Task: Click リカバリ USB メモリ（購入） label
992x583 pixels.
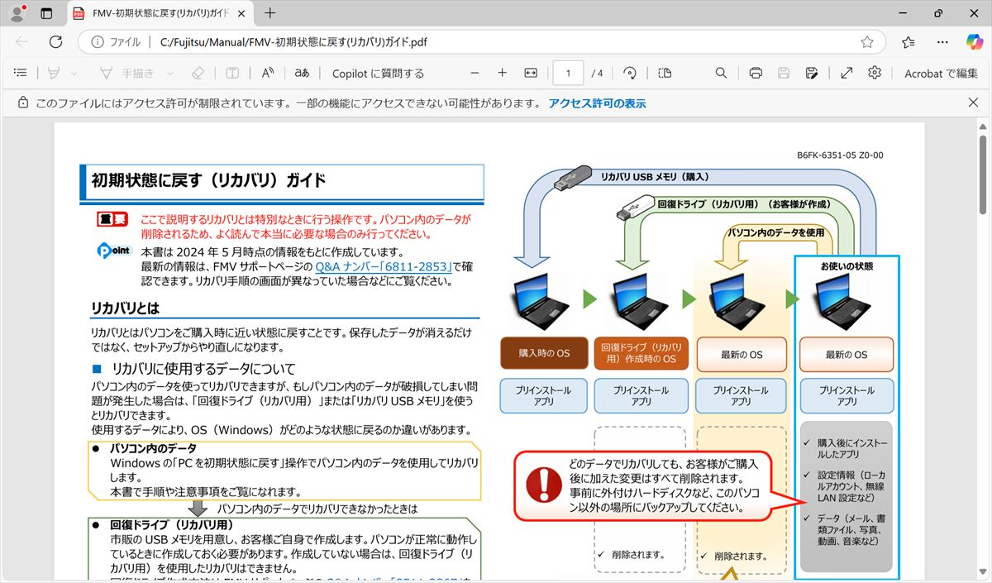Action: [x=654, y=176]
